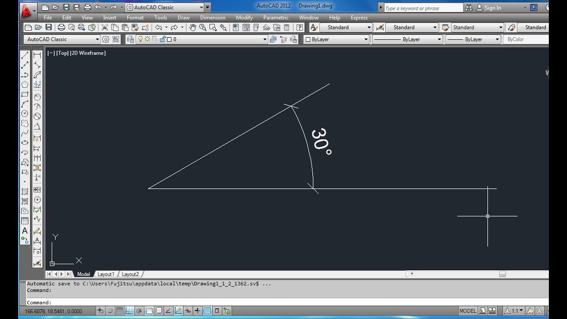Open the Parametric menu
Image resolution: width=567 pixels, height=319 pixels.
[x=276, y=18]
